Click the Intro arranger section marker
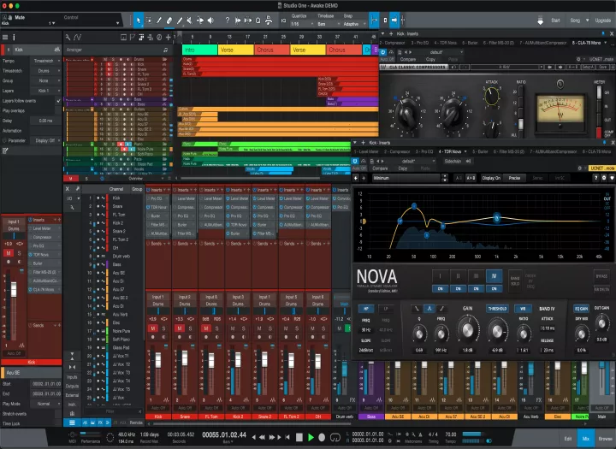616x449 pixels. (x=199, y=50)
